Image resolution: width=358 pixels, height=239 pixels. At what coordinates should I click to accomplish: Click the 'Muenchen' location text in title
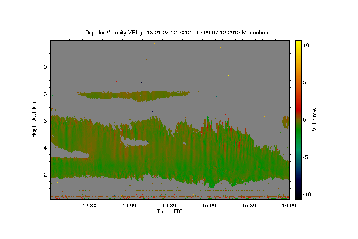(255, 33)
